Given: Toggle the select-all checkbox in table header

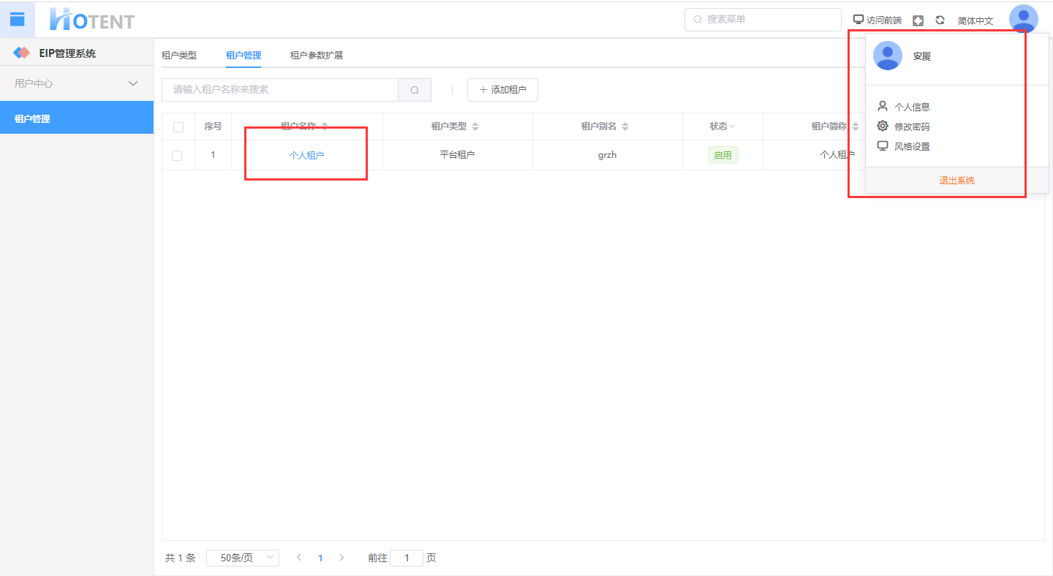Looking at the screenshot, I should pos(178,127).
